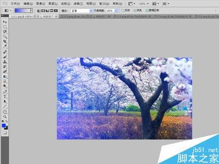Select the Type tool

pos(5,97)
